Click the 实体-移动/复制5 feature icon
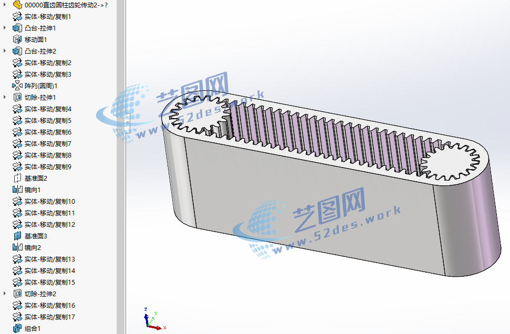The height and width of the screenshot is (334, 510). pos(17,121)
